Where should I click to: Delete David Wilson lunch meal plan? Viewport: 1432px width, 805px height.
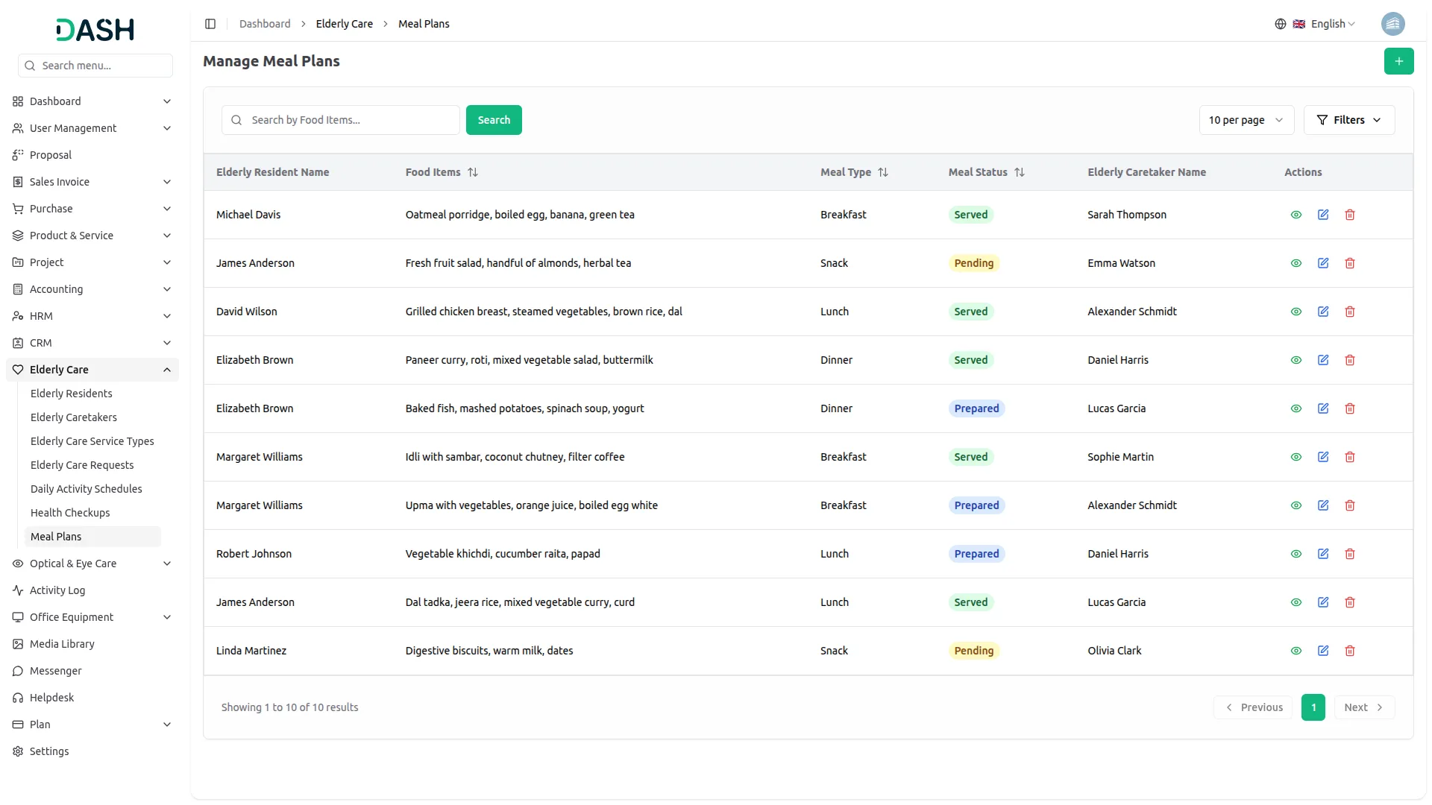click(x=1349, y=312)
